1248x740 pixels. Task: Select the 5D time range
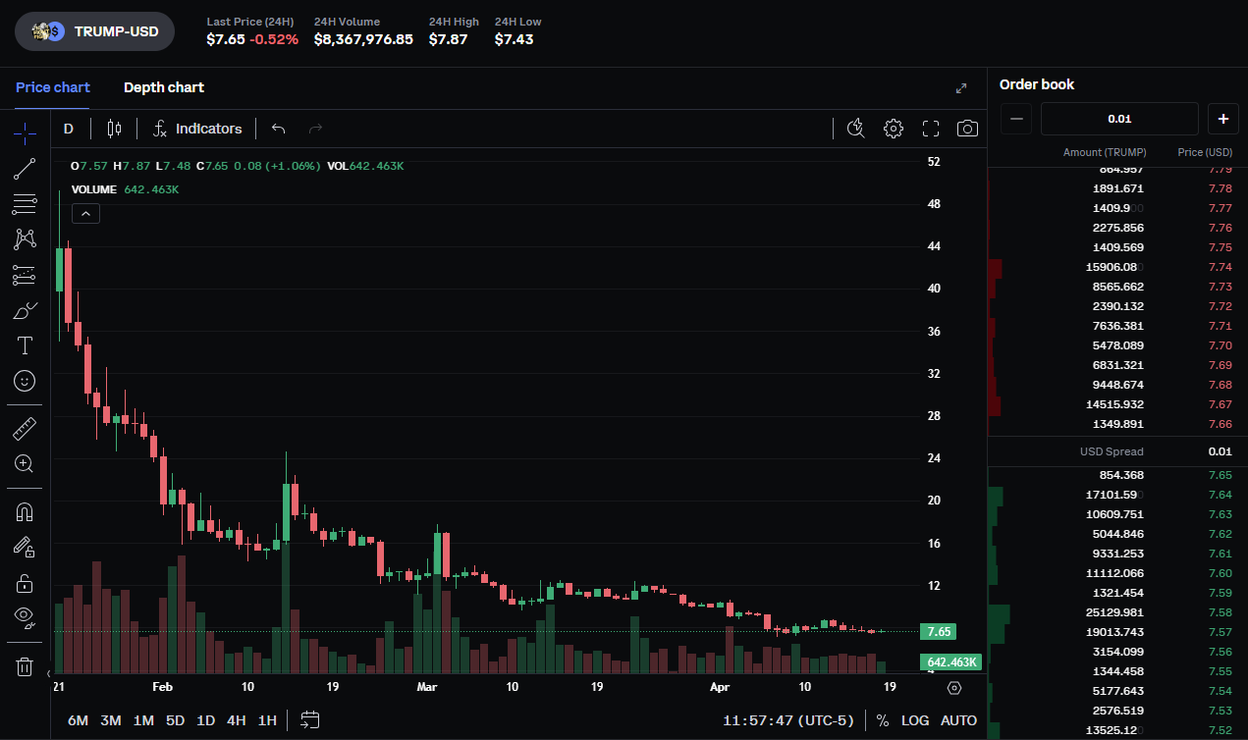[175, 720]
